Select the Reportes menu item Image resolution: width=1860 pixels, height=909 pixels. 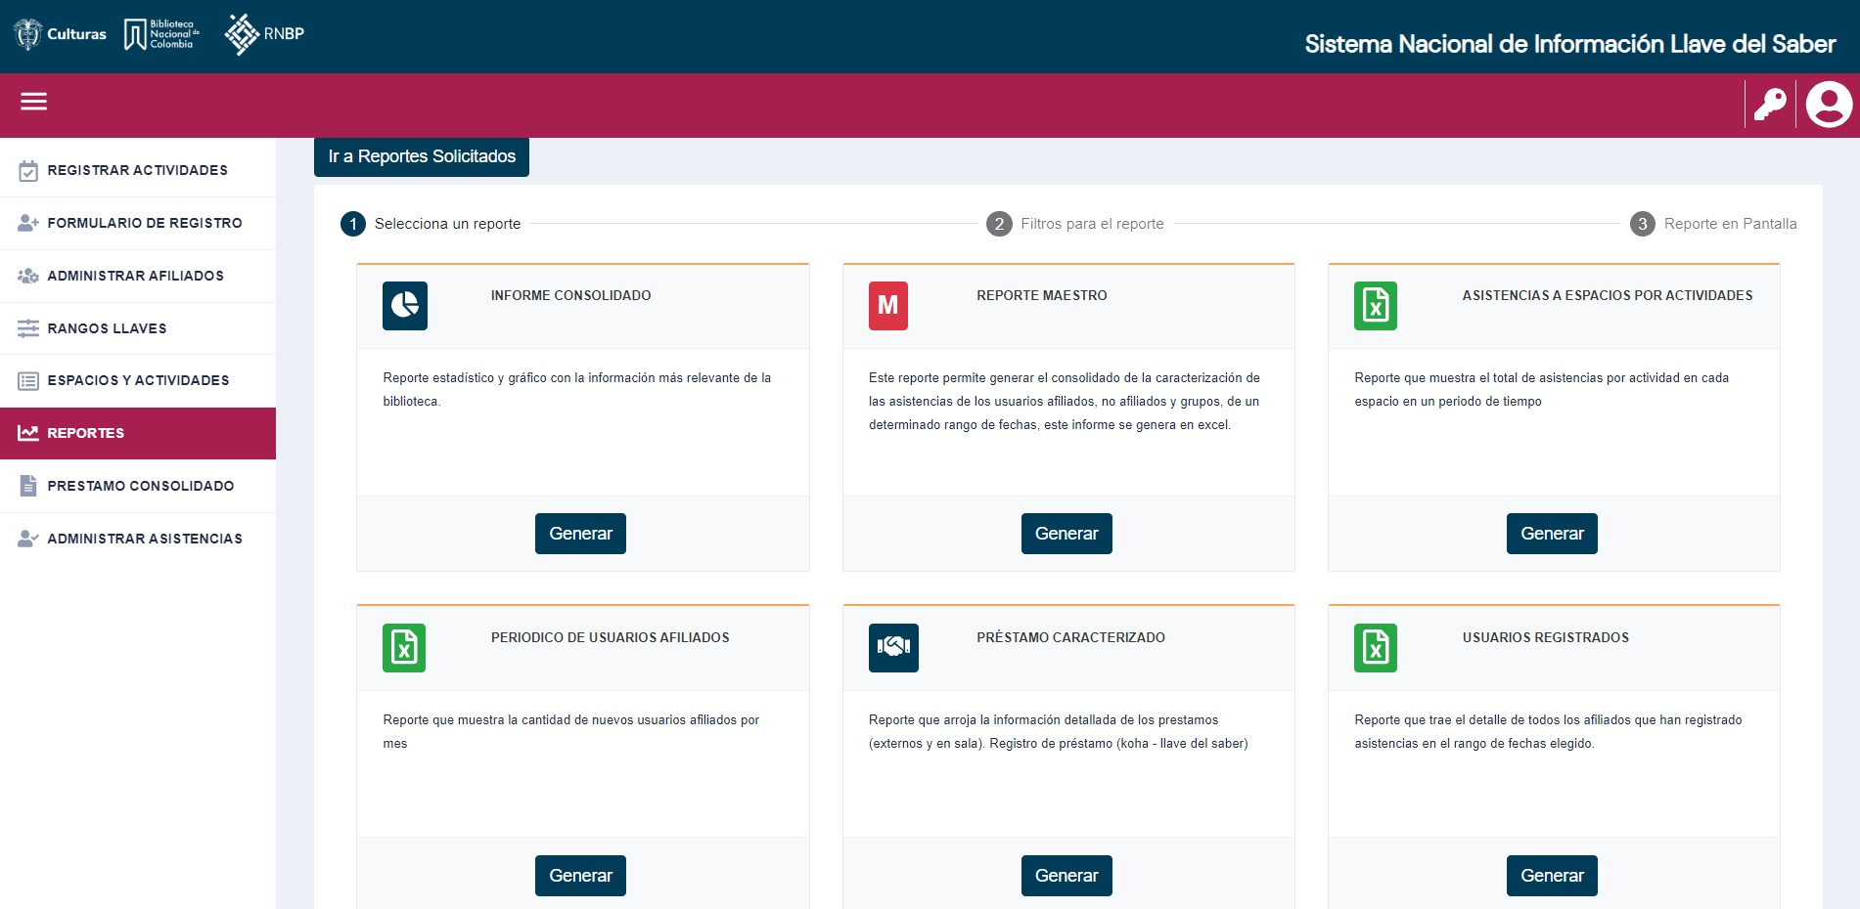tap(138, 433)
